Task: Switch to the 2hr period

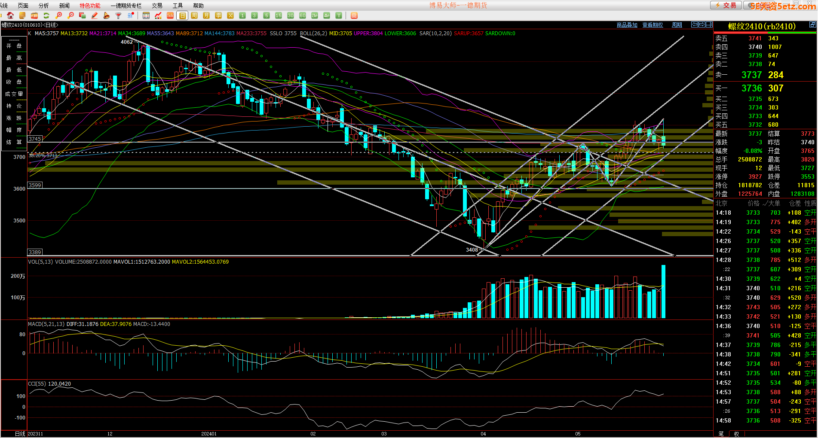Action: (315, 15)
